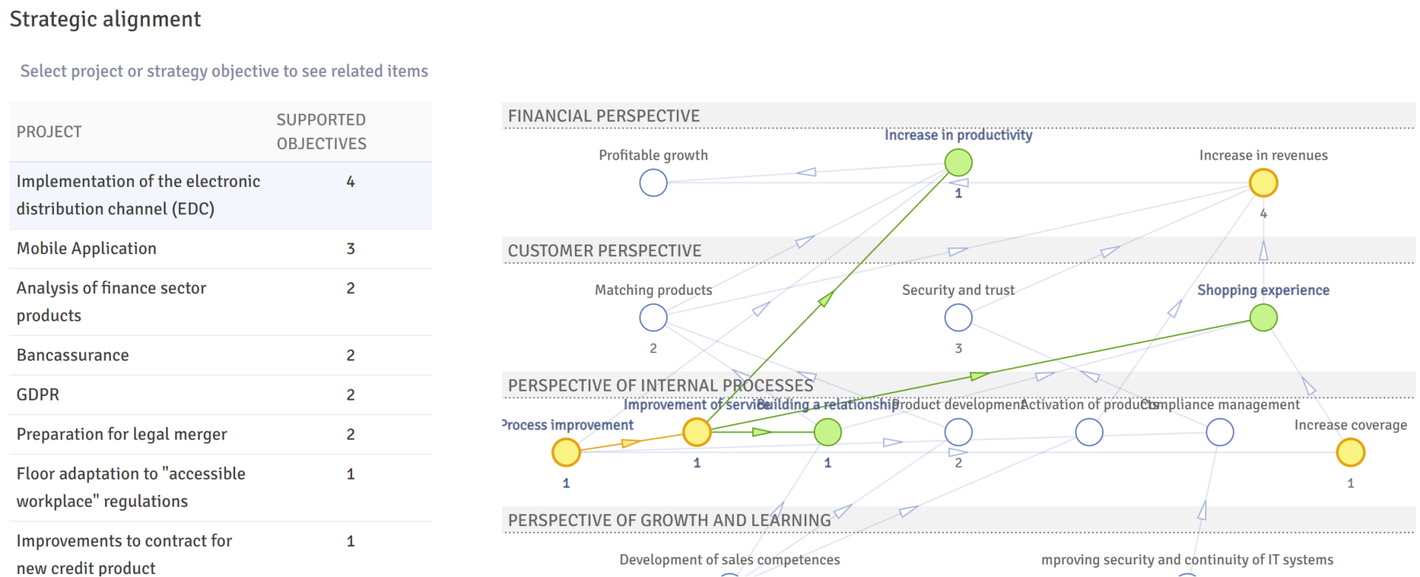Click the green Increase in productivity node
1420x577 pixels.
958,163
